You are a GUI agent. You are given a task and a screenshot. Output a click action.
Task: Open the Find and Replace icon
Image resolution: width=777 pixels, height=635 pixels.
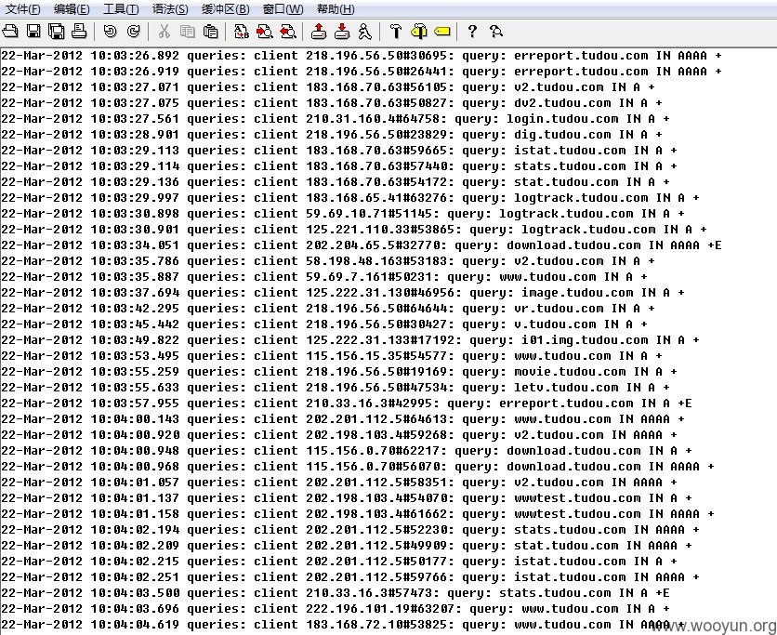242,32
